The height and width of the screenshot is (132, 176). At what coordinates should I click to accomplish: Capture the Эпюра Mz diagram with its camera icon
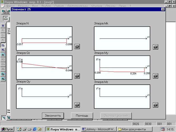click(x=155, y=105)
